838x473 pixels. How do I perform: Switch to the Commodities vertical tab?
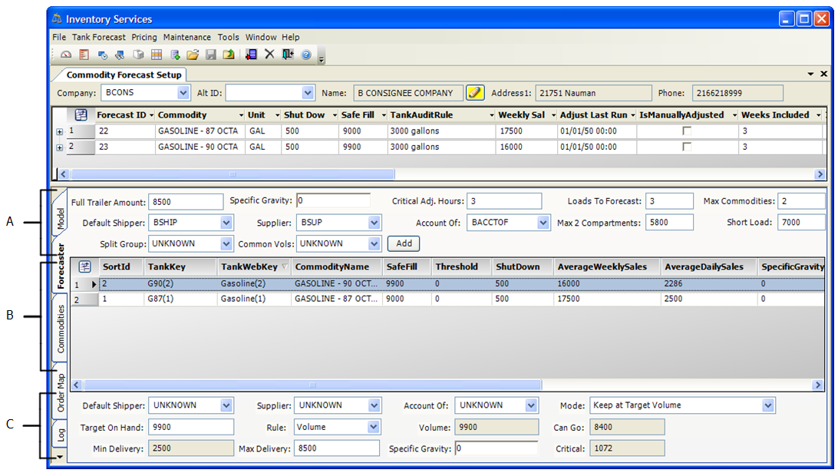(61, 329)
